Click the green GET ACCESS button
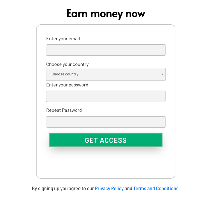The width and height of the screenshot is (202, 200). pos(106,140)
